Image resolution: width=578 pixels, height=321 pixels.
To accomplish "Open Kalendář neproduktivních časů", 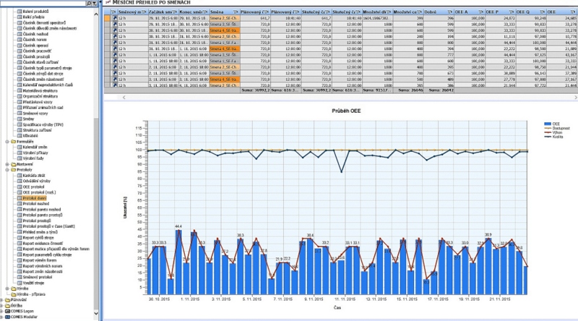I will [48, 85].
